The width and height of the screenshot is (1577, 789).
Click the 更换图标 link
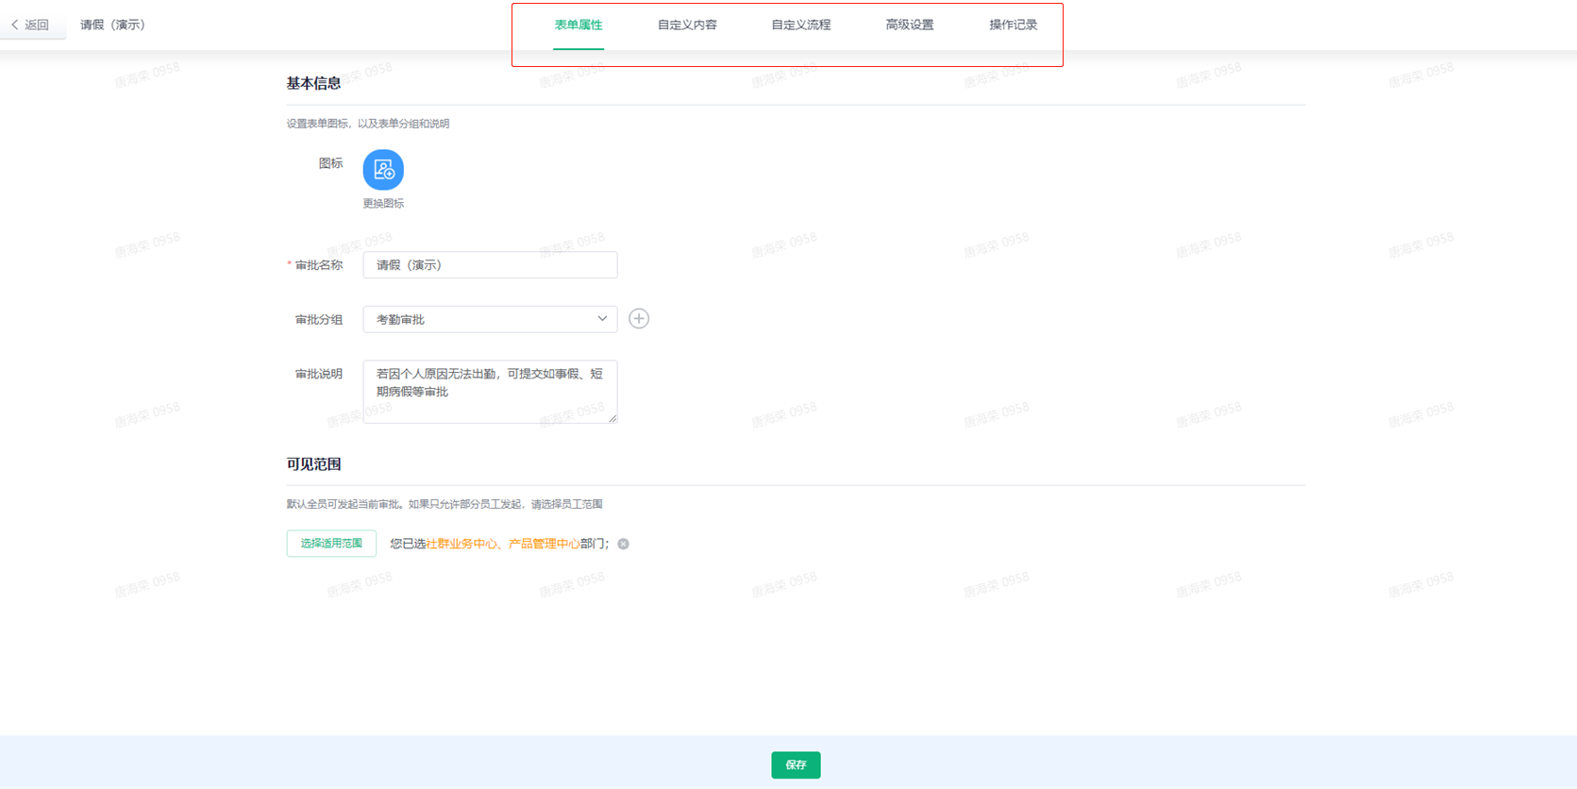point(383,204)
